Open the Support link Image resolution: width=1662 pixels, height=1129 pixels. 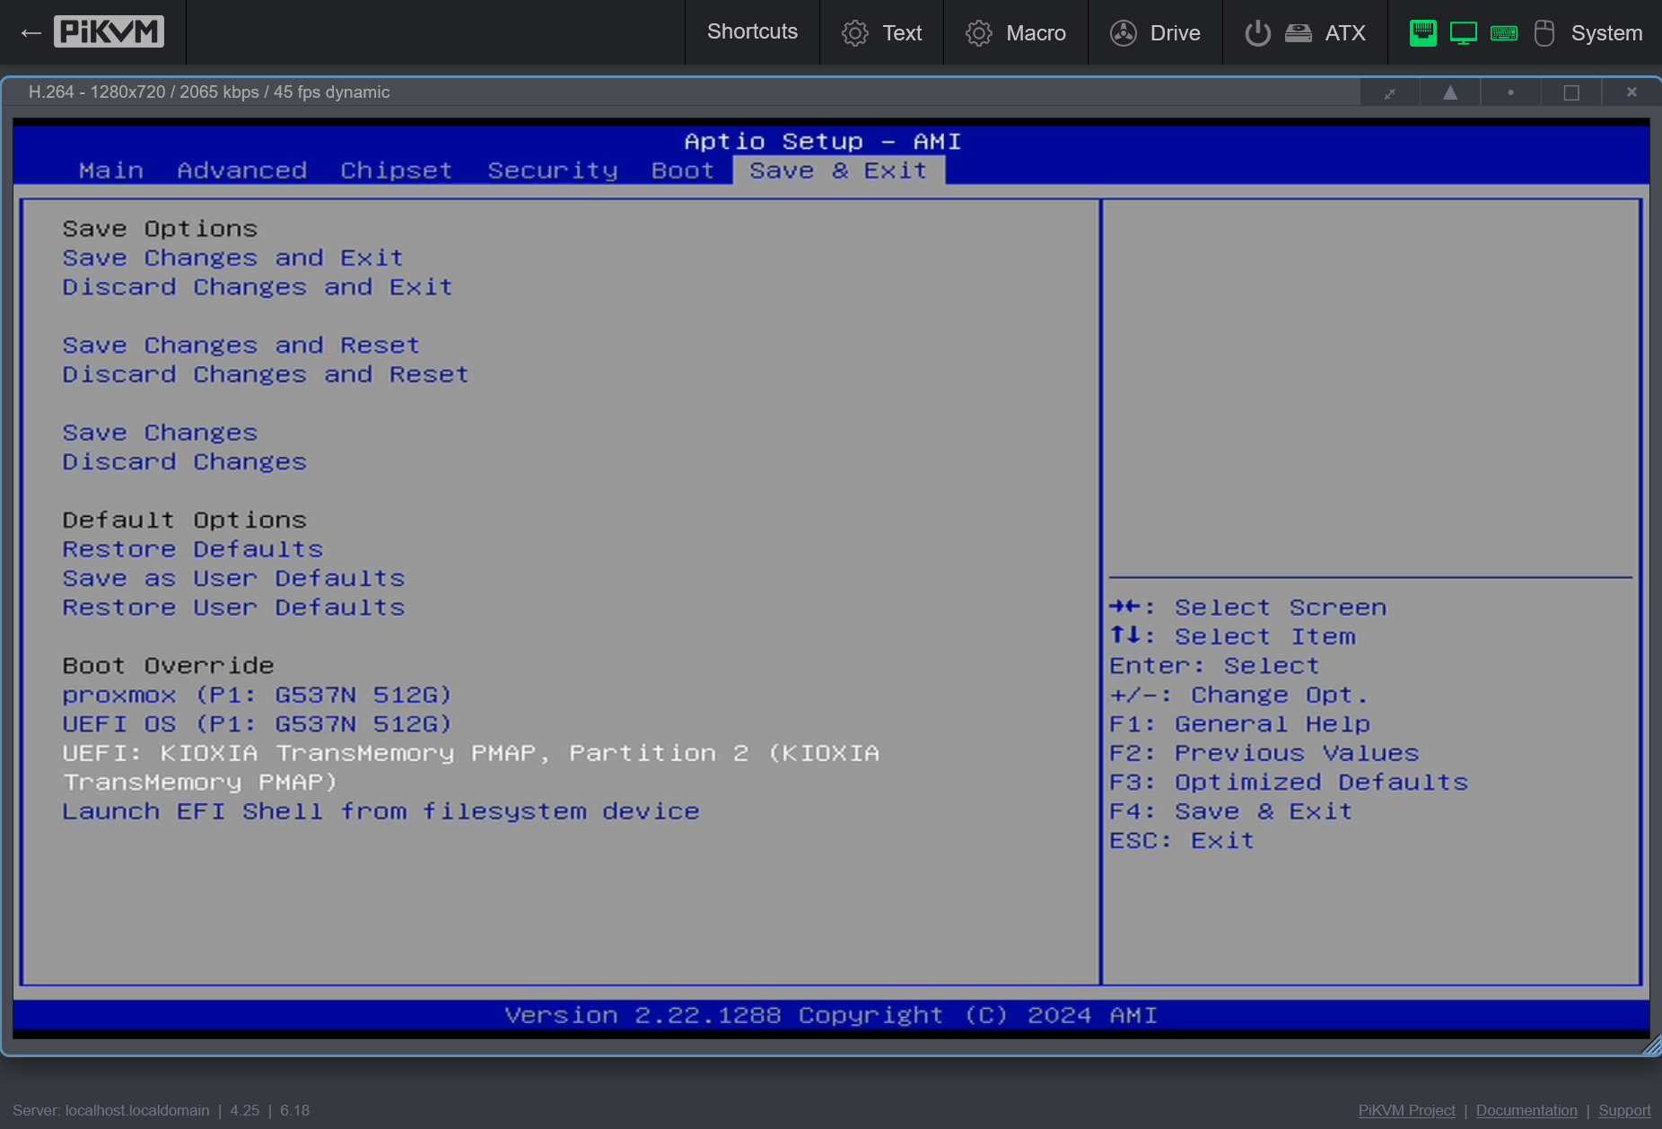(1624, 1110)
